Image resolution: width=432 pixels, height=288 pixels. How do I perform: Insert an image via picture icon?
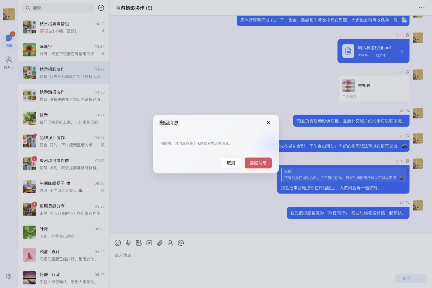tap(139, 243)
